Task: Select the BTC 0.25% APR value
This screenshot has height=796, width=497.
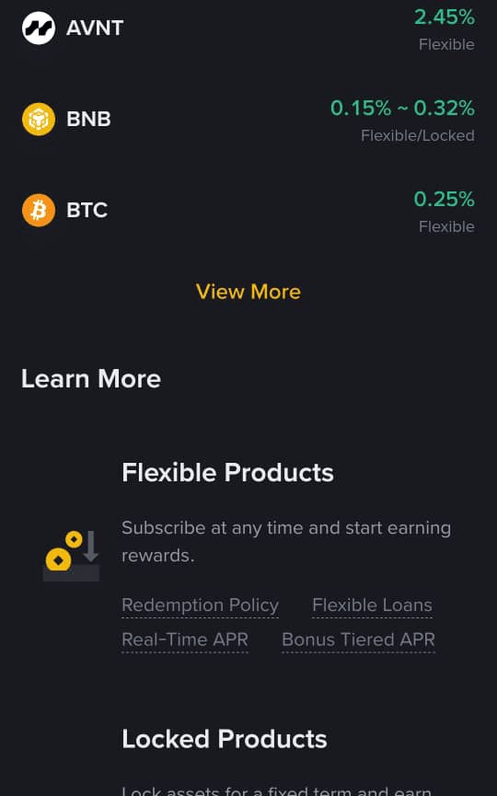Action: click(x=445, y=199)
